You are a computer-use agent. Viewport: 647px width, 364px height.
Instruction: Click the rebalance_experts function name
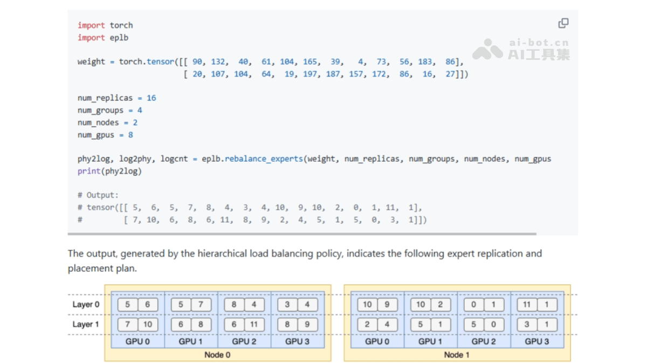(264, 159)
